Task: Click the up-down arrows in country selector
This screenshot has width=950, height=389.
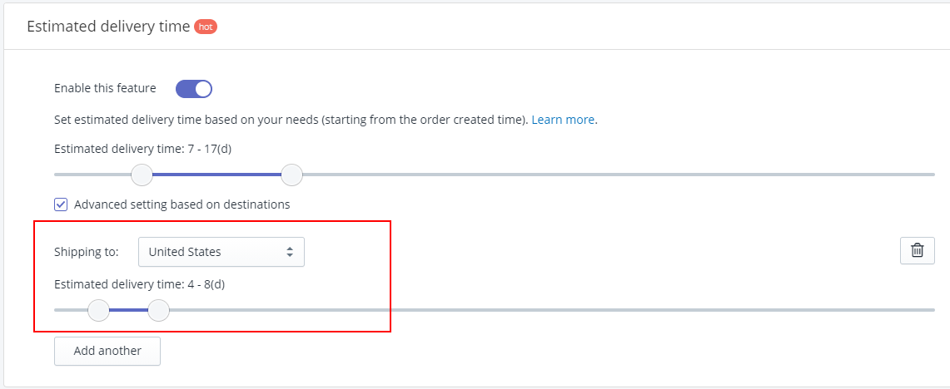Action: point(291,253)
